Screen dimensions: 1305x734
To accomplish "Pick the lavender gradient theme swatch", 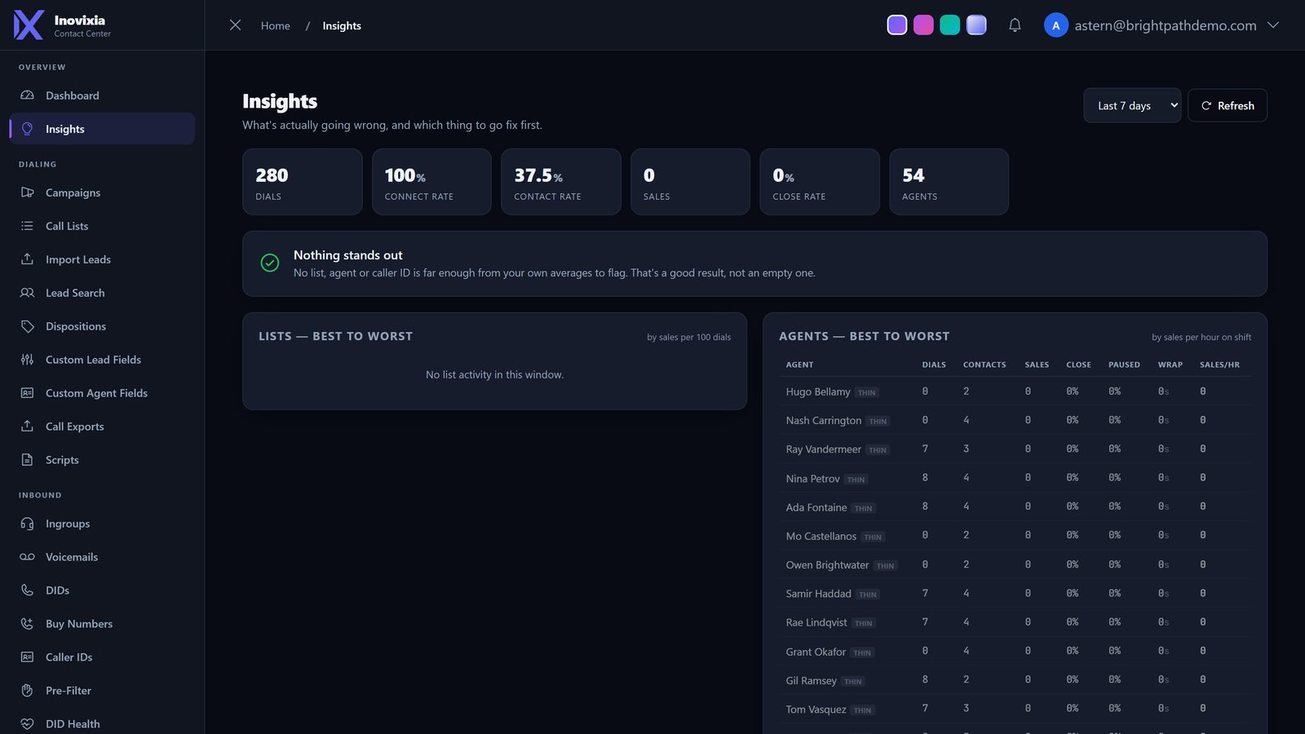I will 976,25.
